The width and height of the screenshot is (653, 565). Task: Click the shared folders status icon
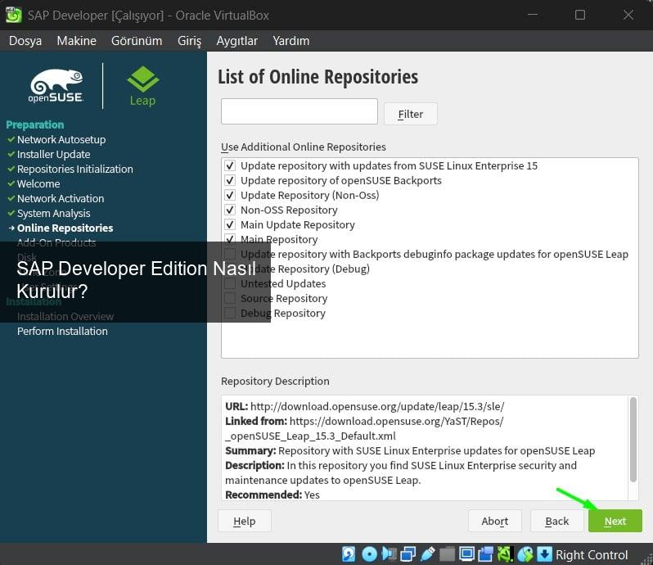pyautogui.click(x=448, y=554)
